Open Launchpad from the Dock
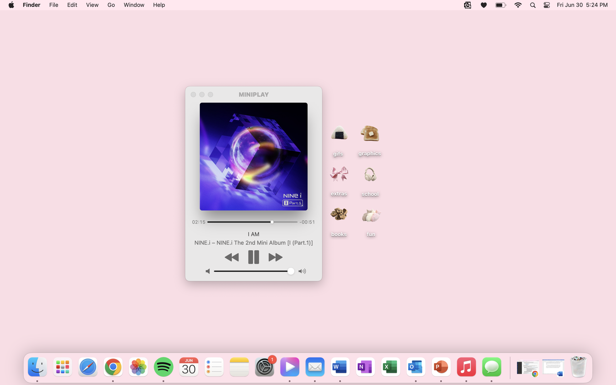Image resolution: width=616 pixels, height=385 pixels. [62, 367]
